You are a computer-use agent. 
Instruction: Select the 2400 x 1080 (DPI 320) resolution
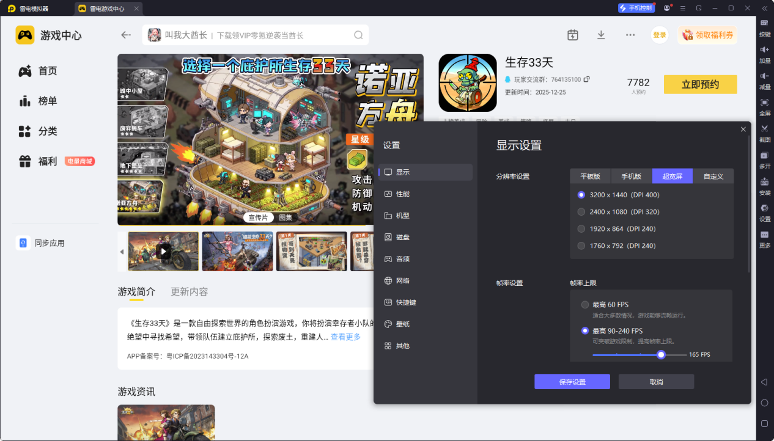tap(581, 212)
